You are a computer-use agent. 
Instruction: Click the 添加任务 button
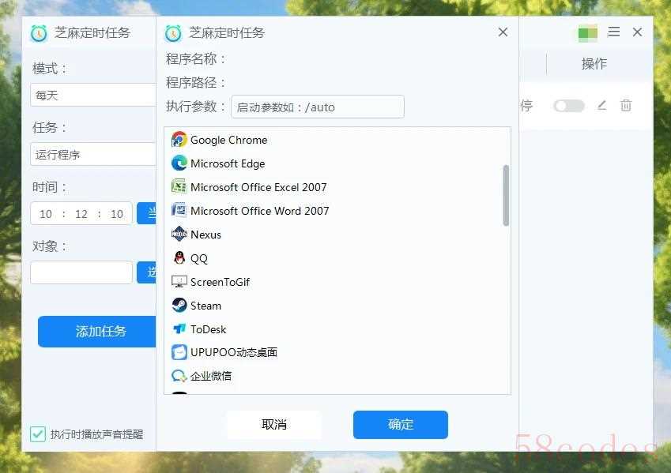point(96,332)
